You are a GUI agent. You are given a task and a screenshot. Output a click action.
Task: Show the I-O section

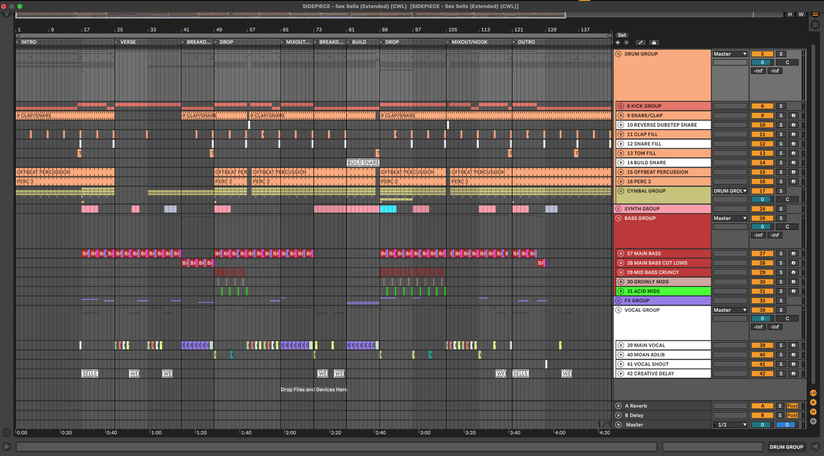tap(813, 392)
